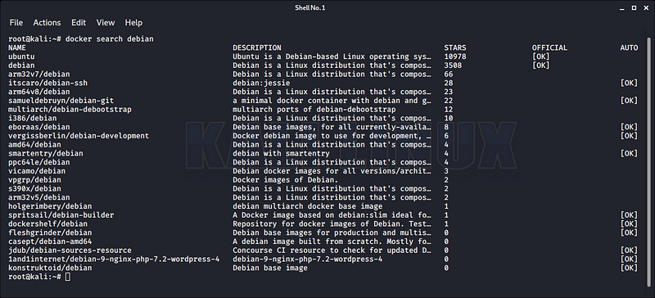This screenshot has width=655, height=298.
Task: Click the STARS column header
Action: (455, 47)
